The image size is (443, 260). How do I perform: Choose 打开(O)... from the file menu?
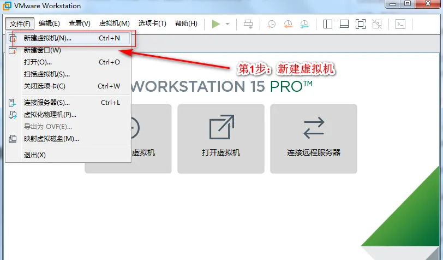pyautogui.click(x=68, y=62)
